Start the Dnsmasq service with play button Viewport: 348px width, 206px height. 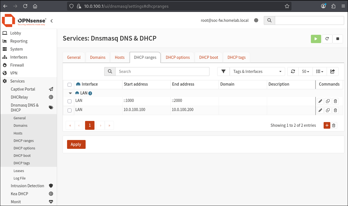click(x=316, y=39)
